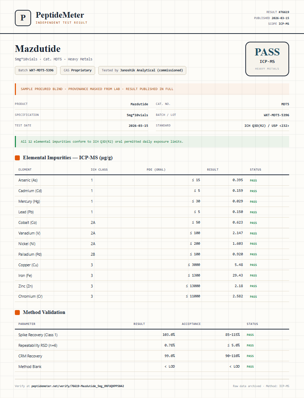
Task: Click the Method Blank row label
Action: (30, 367)
